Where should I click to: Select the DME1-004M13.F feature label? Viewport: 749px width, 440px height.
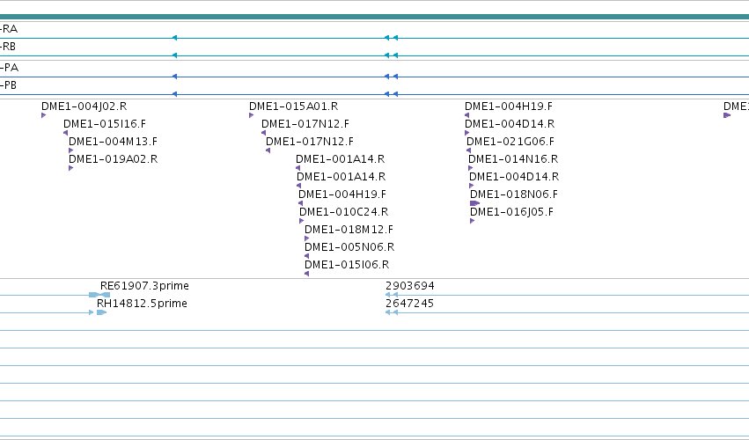113,142
